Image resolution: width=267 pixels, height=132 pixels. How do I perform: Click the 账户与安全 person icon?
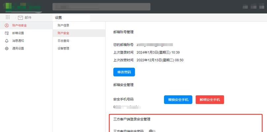pyautogui.click(x=7, y=25)
